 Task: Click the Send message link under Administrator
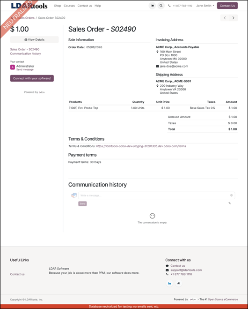tap(25, 69)
